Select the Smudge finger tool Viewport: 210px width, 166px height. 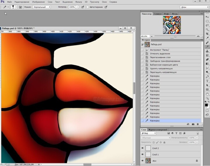pos(207,68)
